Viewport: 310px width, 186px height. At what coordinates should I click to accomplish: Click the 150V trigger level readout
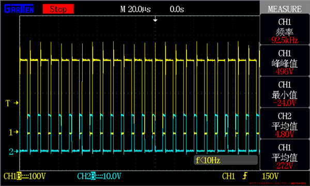270,176
